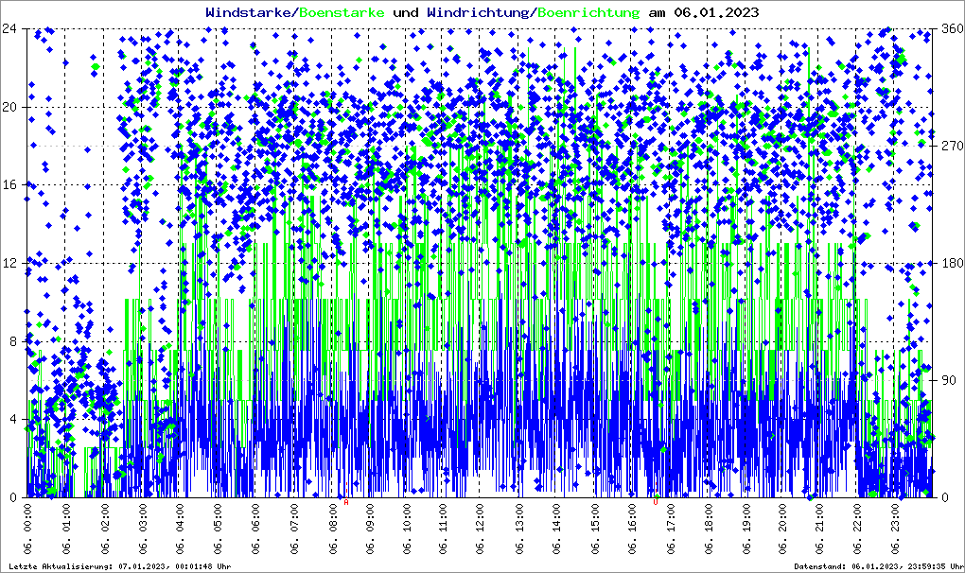Click the '06. 12:00' time axis label
The width and height of the screenshot is (965, 573).
481,529
